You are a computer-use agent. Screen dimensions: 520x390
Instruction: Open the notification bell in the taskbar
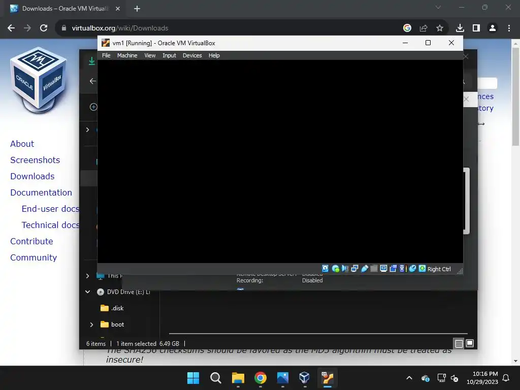[506, 378]
